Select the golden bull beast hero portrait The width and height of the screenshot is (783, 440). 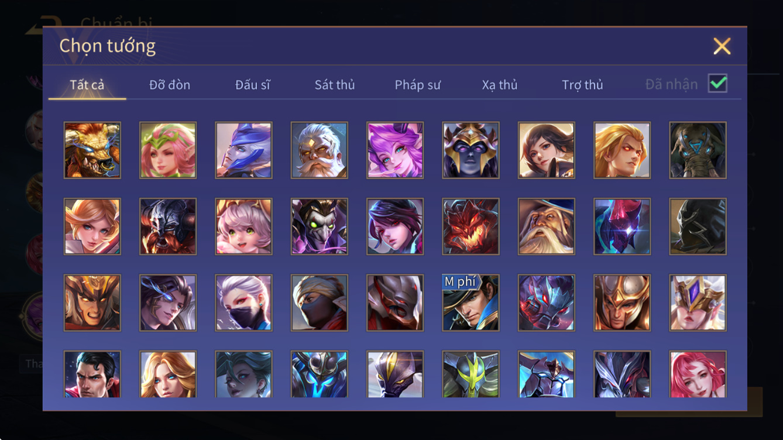click(92, 150)
